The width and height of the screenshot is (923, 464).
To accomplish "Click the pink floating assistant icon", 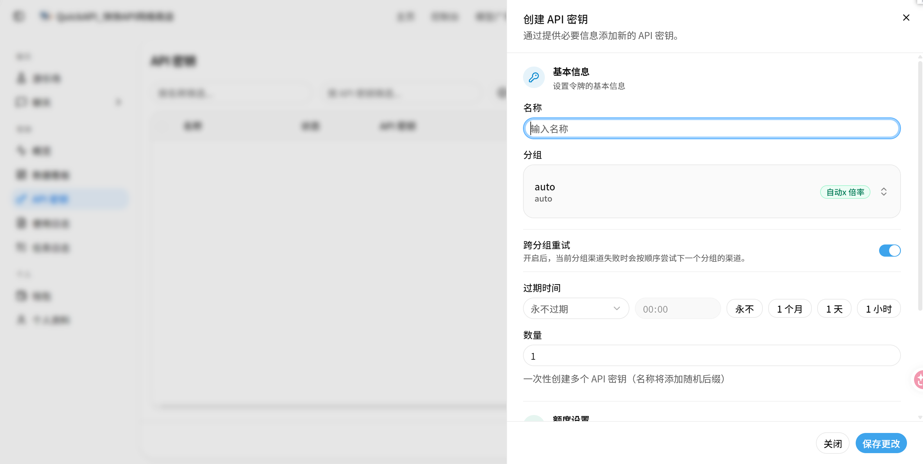I will (x=918, y=380).
